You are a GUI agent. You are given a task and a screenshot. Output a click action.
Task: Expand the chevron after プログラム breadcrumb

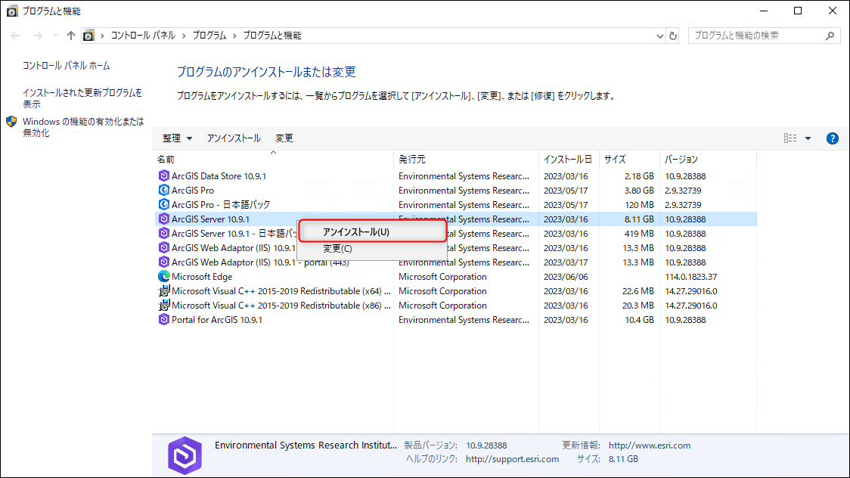tap(234, 36)
